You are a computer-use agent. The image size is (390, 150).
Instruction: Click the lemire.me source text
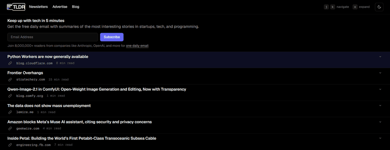click(25, 112)
